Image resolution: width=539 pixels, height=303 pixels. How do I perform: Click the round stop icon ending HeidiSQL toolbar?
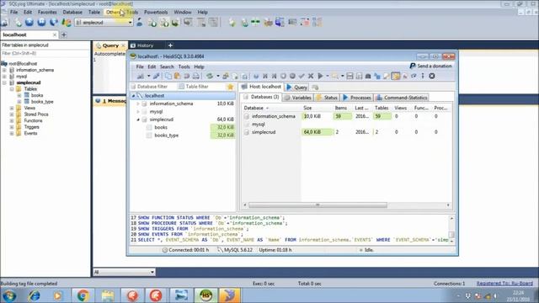coord(432,77)
